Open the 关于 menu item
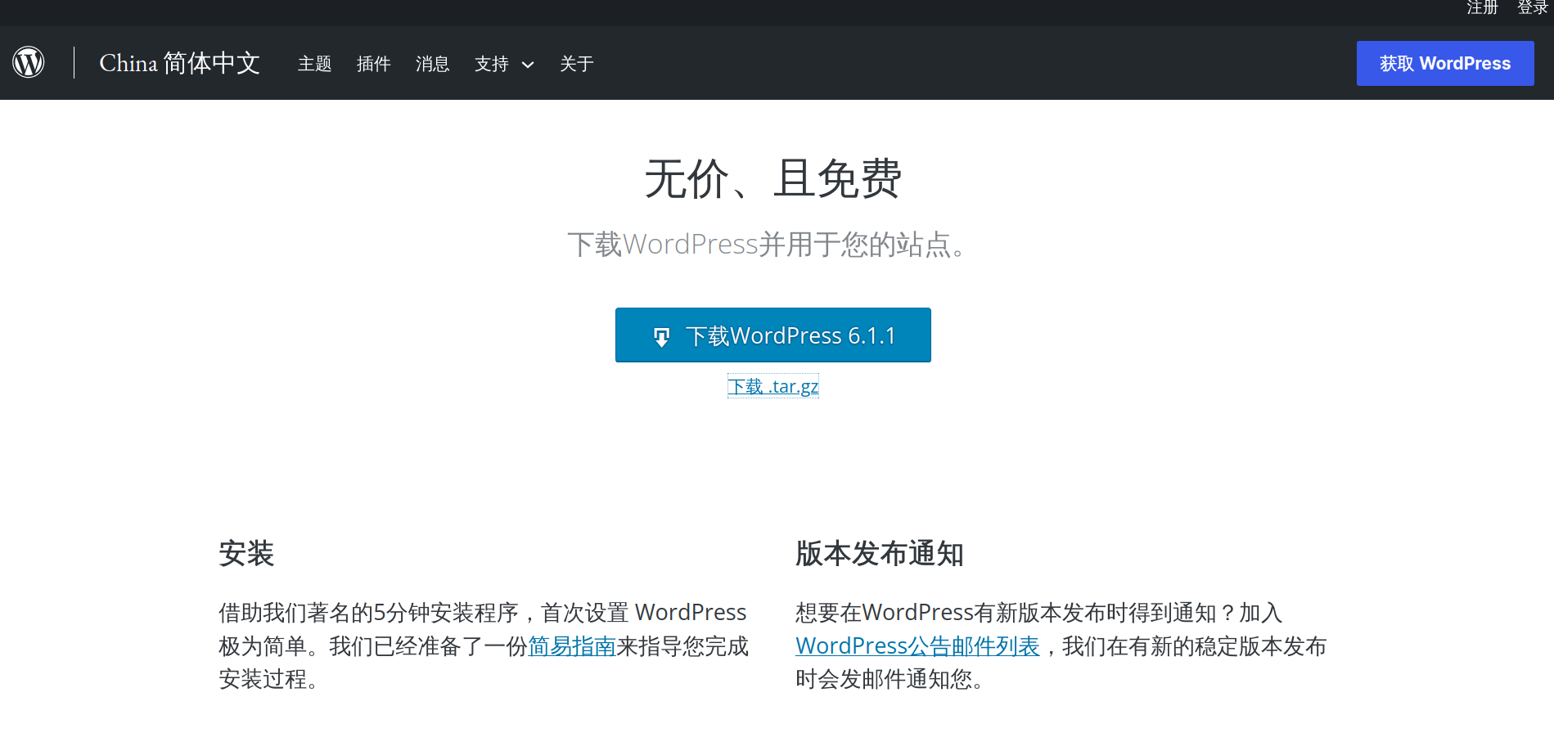 coord(576,63)
